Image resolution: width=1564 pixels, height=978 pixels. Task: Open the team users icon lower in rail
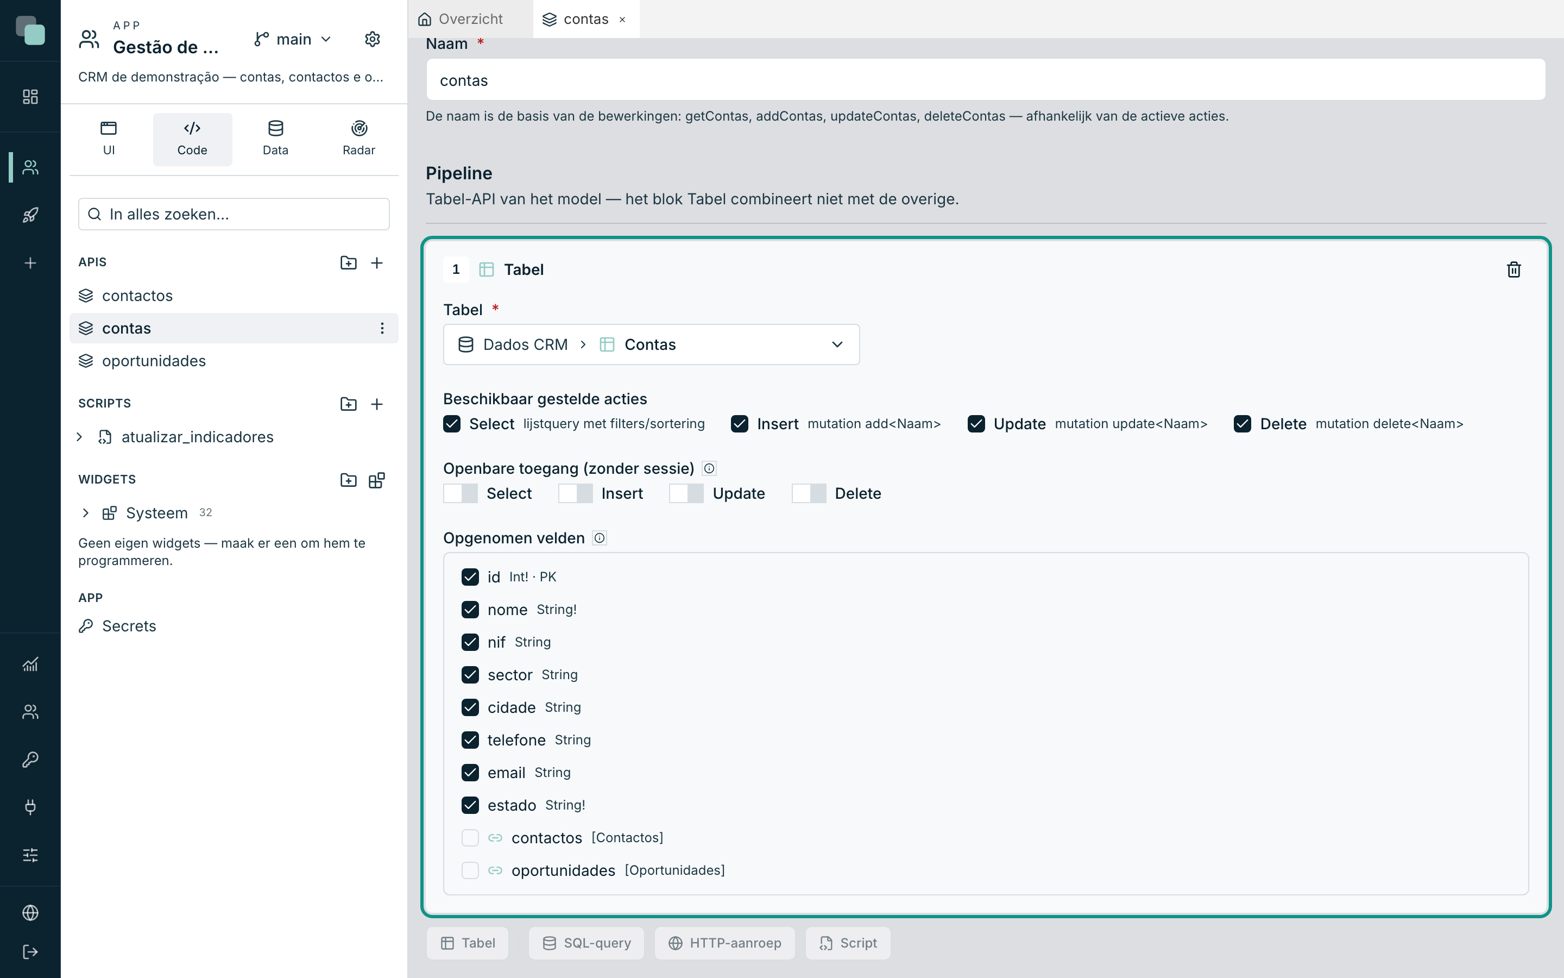click(x=30, y=712)
